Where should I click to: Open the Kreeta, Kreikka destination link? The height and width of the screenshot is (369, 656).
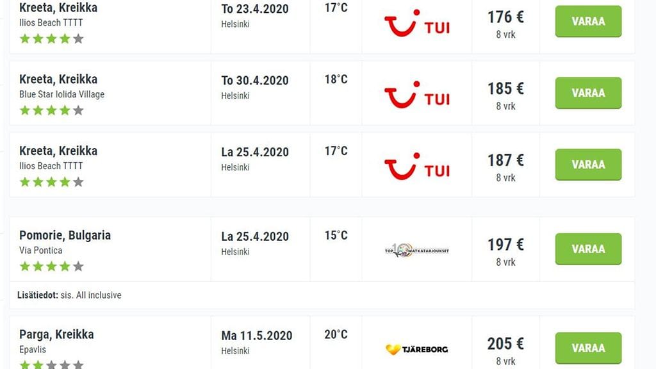click(x=58, y=8)
